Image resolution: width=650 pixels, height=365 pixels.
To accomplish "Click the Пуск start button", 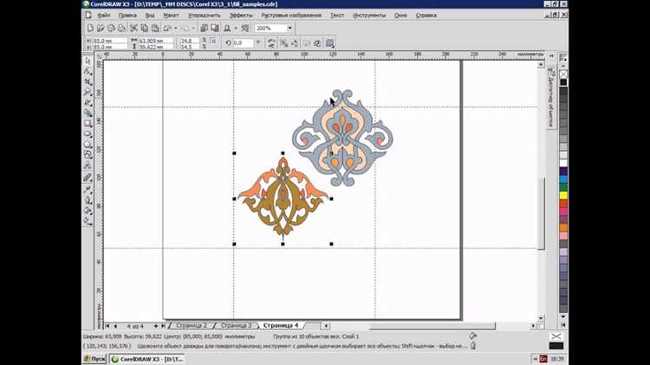I will (x=95, y=359).
